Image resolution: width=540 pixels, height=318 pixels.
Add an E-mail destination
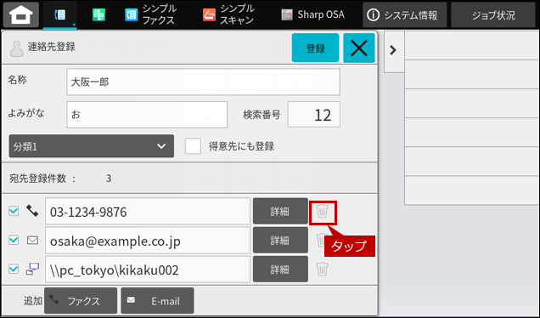coord(157,301)
